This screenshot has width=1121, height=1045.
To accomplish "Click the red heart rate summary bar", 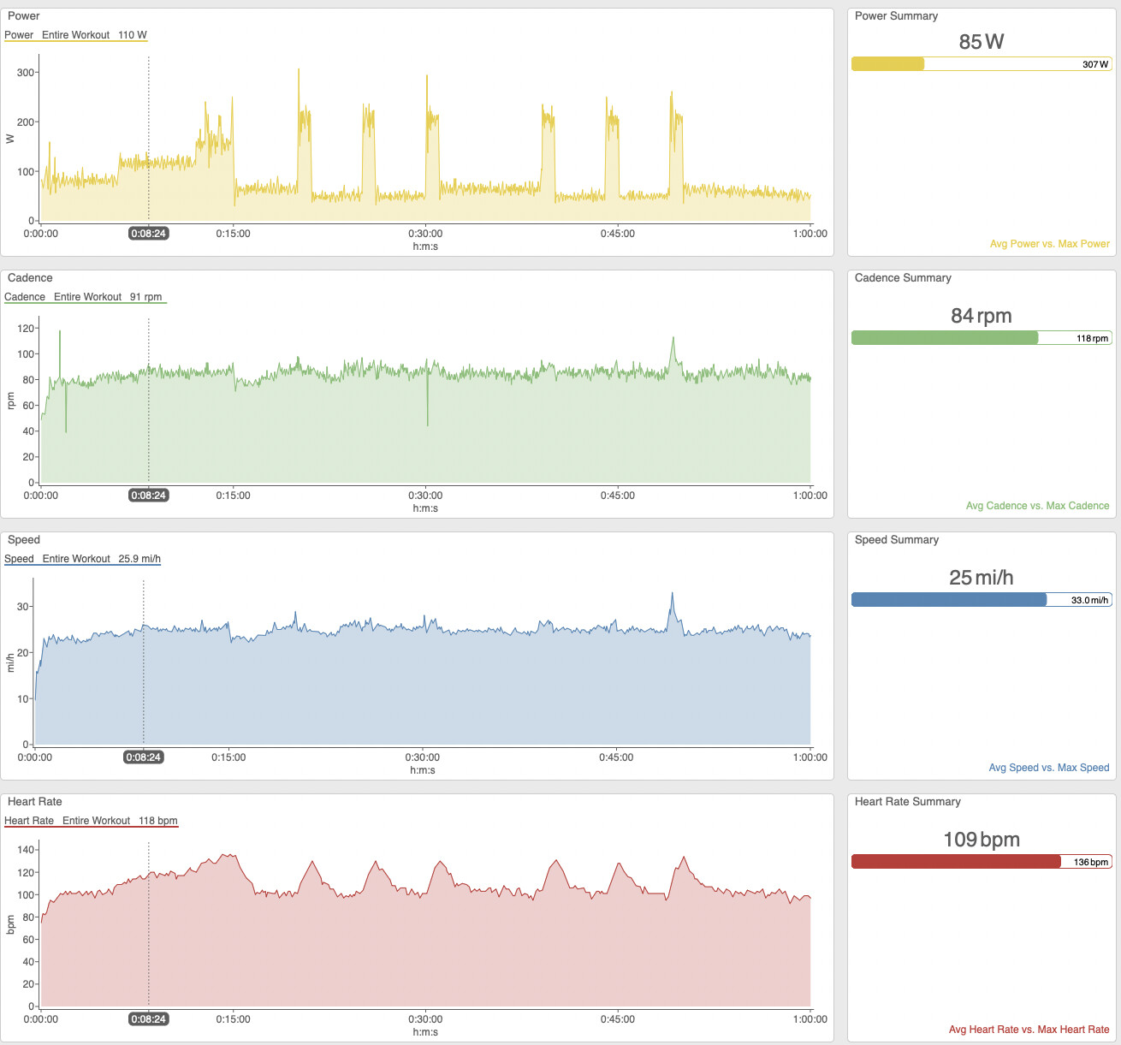I will [956, 862].
